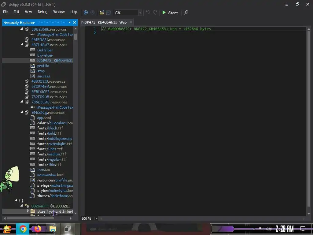Close the Assembly Explorer panel
Screen dimensions: 313x235
(x=75, y=22)
